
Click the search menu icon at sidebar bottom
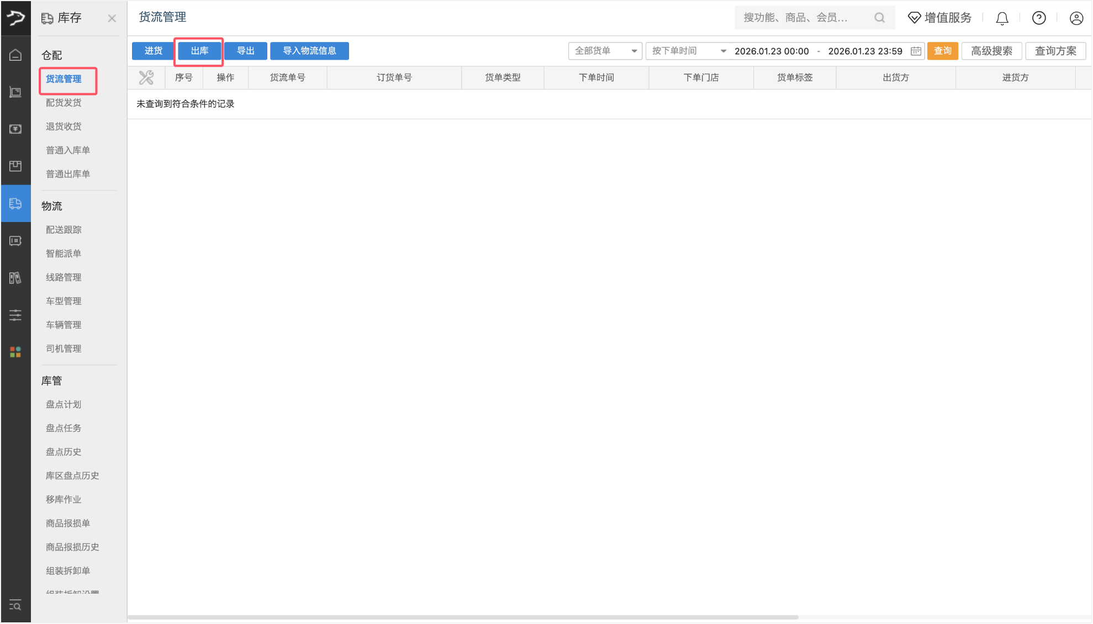click(15, 605)
